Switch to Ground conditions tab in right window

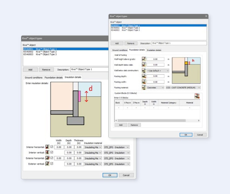pyautogui.click(x=120, y=50)
